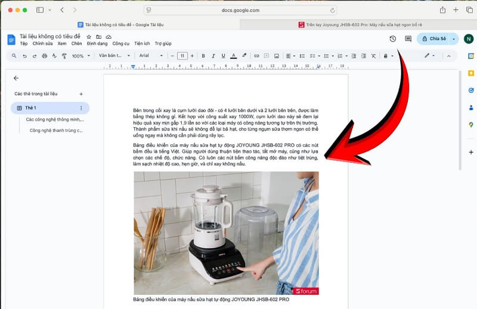Open the paragraph style dropdown
Screen dimensions: 477x309
coord(114,55)
